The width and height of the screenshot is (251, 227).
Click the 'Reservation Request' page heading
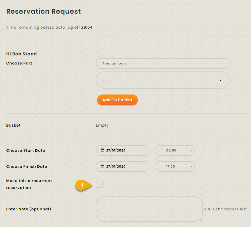43,12
